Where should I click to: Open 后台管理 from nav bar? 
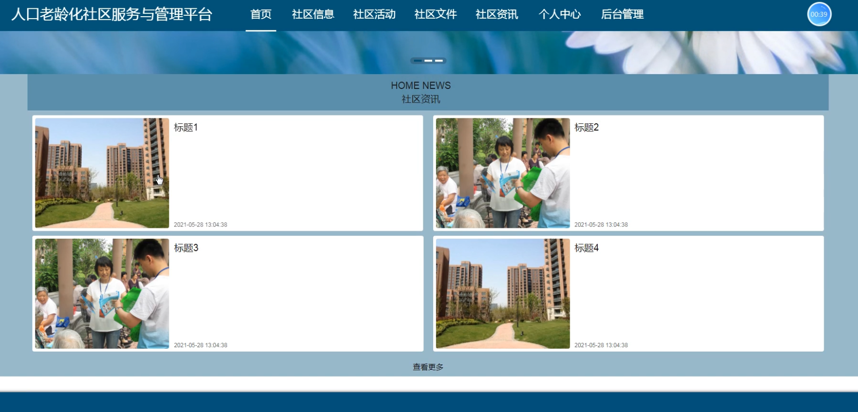pos(622,15)
